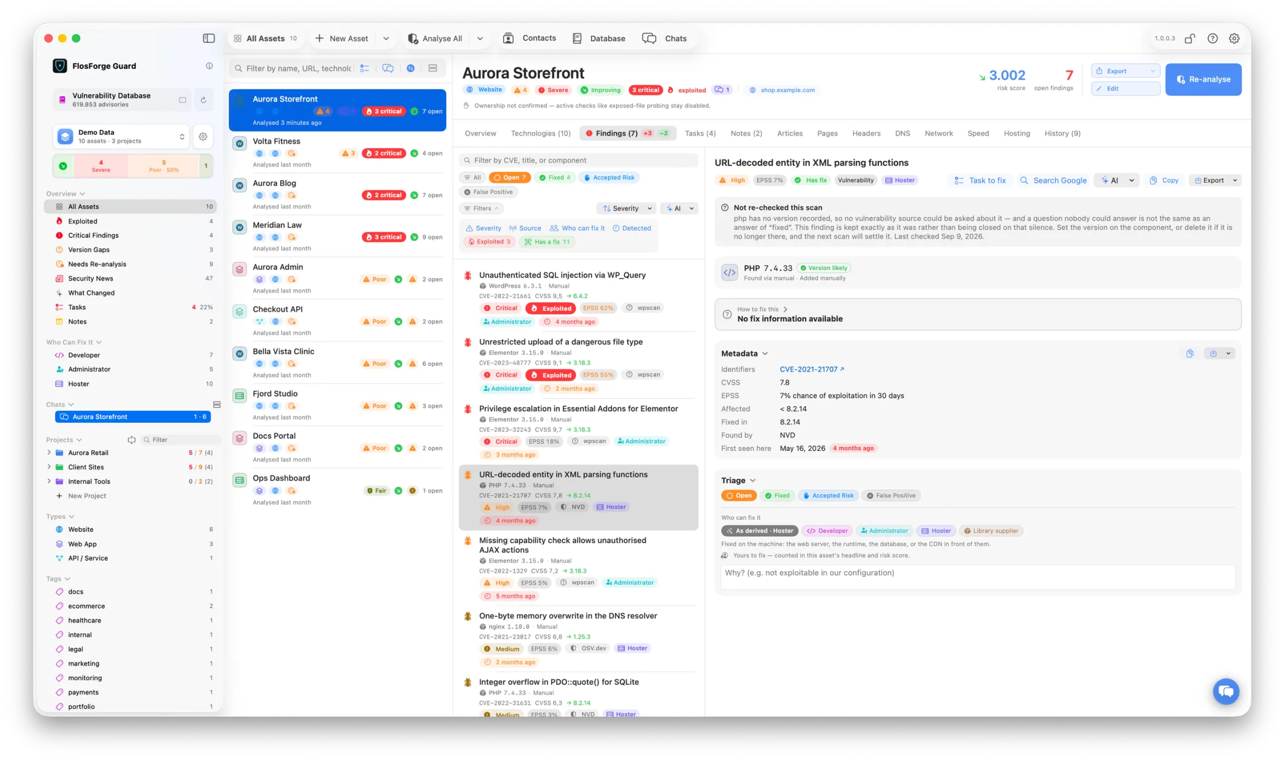Image resolution: width=1285 pixels, height=761 pixels.
Task: Open Chats from the top toolbar
Action: point(664,38)
